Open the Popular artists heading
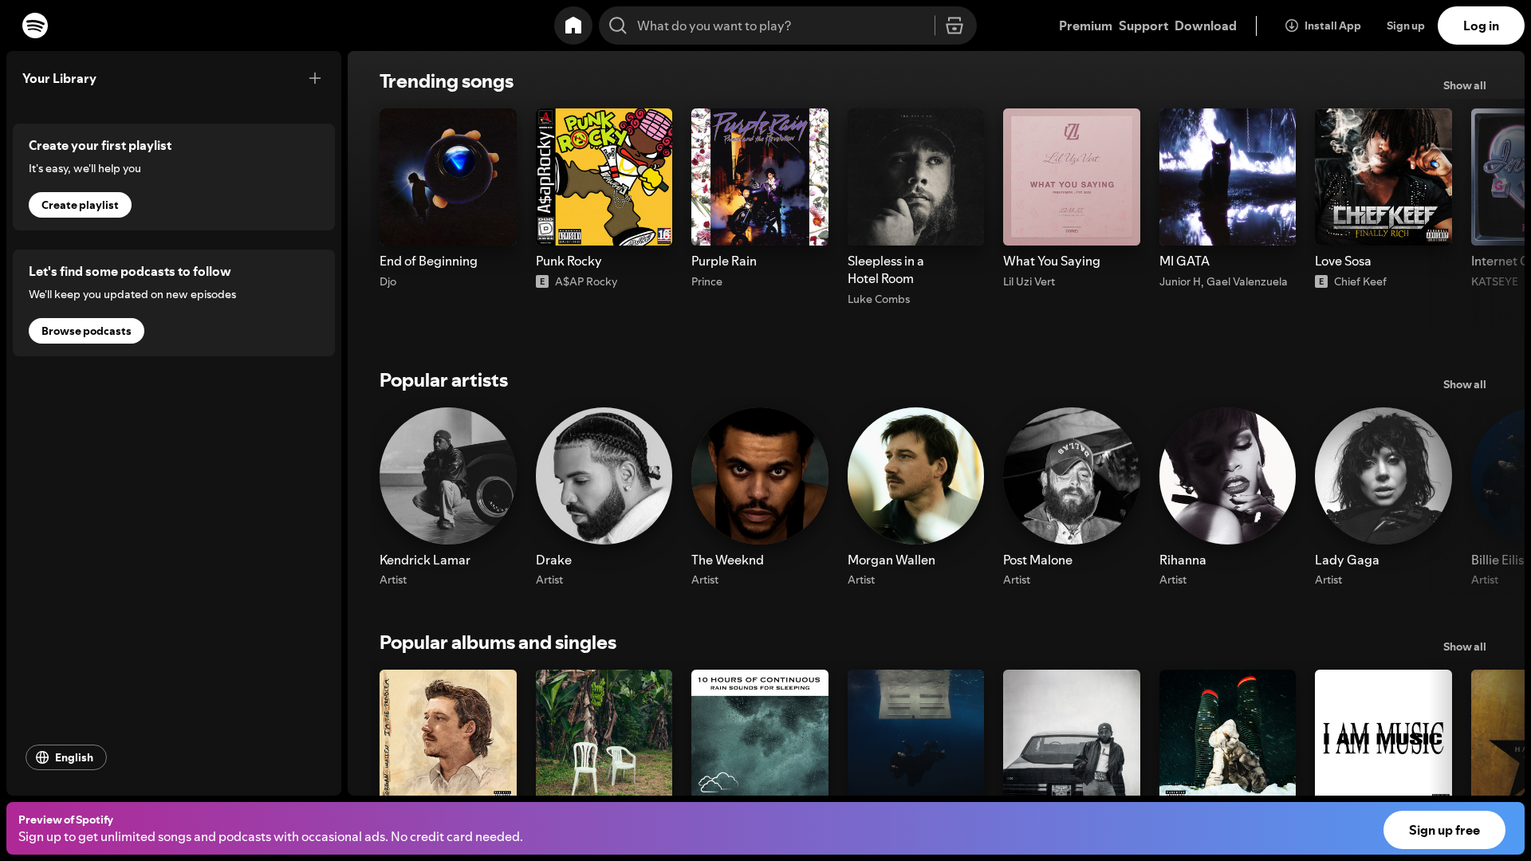1531x861 pixels. pos(443,380)
